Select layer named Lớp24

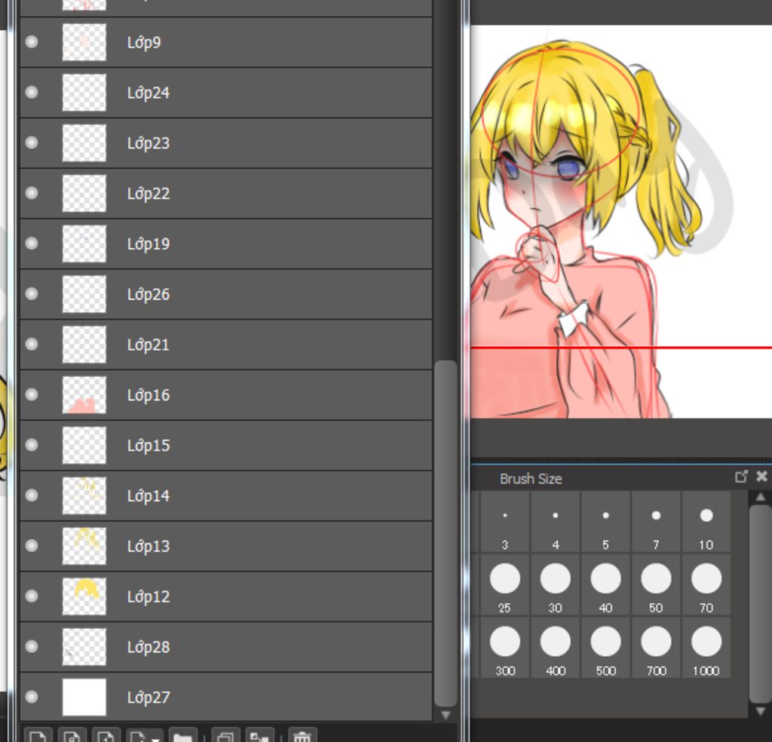pyautogui.click(x=226, y=93)
